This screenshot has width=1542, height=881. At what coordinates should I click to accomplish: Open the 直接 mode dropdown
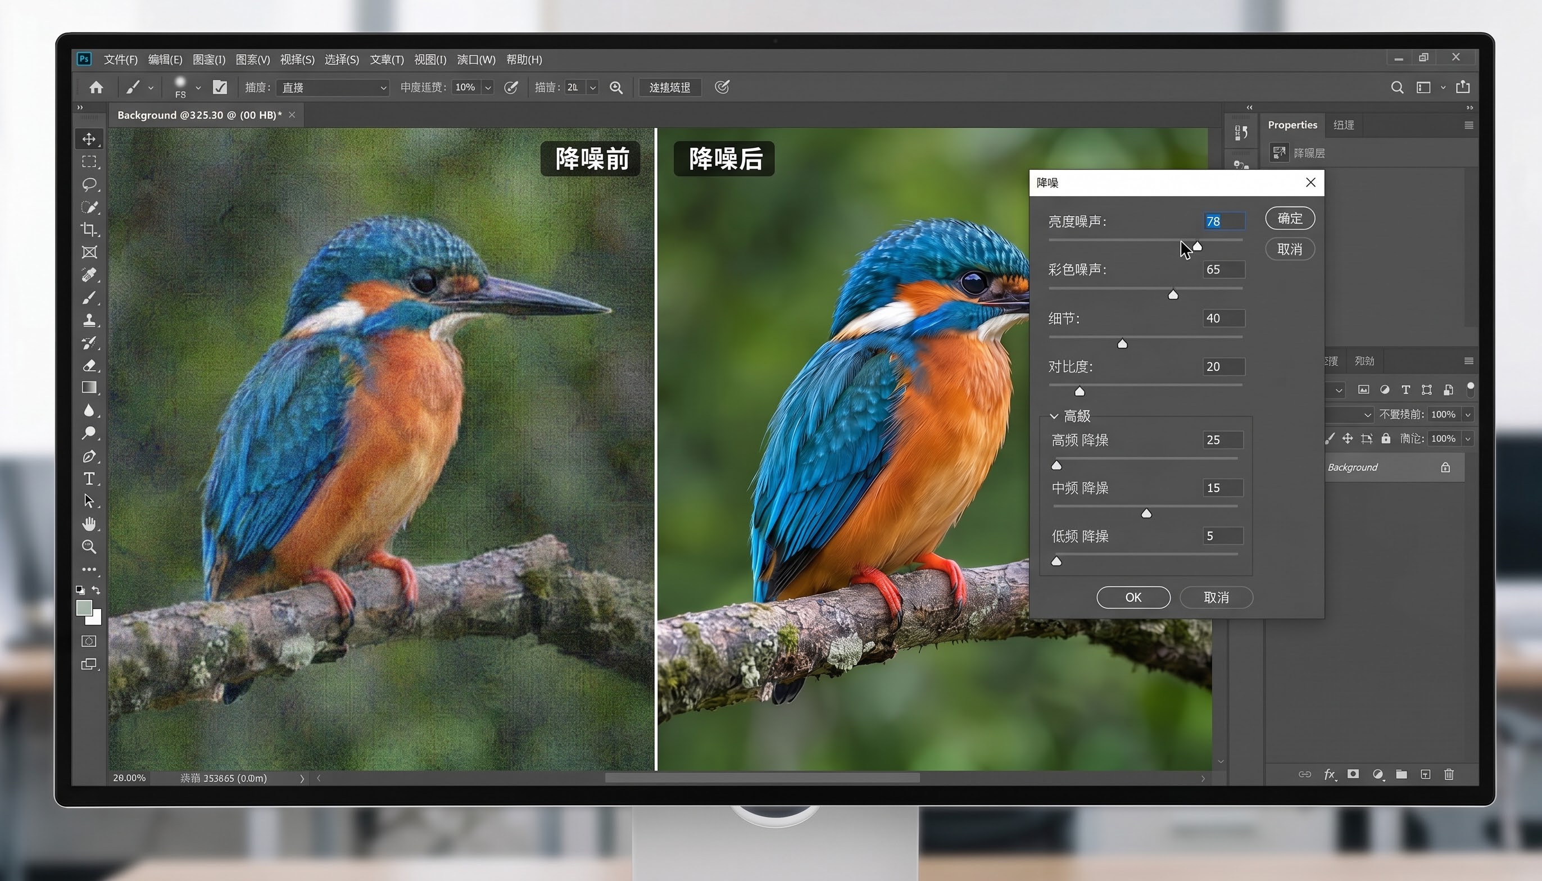333,88
